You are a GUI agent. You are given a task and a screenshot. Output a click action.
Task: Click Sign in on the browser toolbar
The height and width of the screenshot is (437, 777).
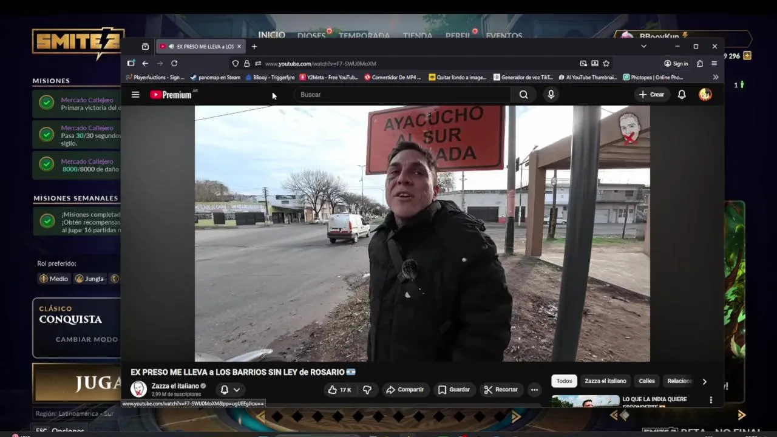[x=676, y=63]
